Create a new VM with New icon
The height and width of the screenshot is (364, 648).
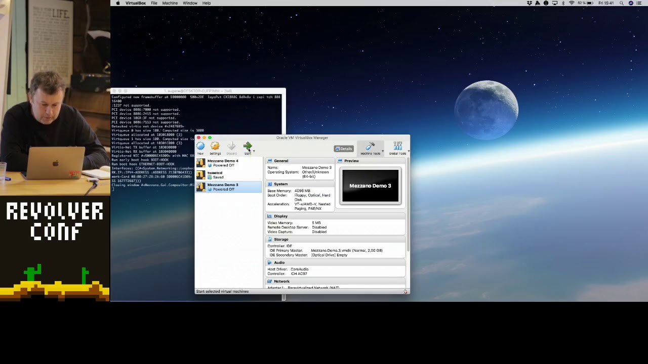point(200,148)
